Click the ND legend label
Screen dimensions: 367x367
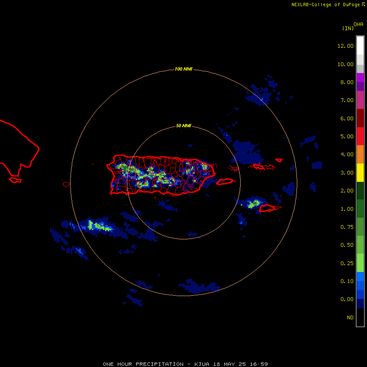350,318
